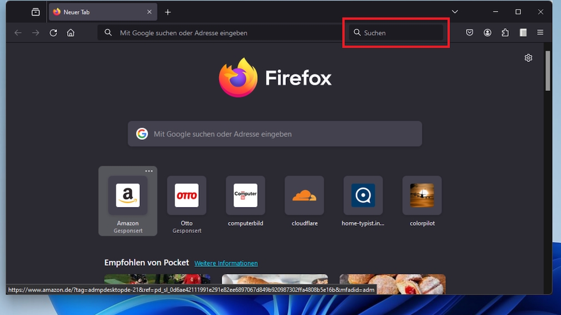This screenshot has width=561, height=315.
Task: Click the page search field with Google logo
Action: point(275,134)
